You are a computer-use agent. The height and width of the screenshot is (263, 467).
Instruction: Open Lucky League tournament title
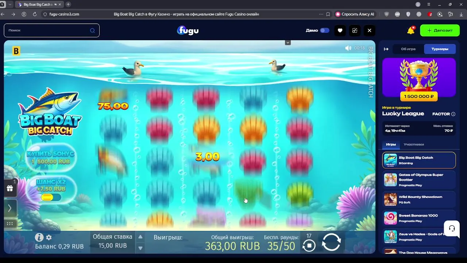click(x=403, y=114)
